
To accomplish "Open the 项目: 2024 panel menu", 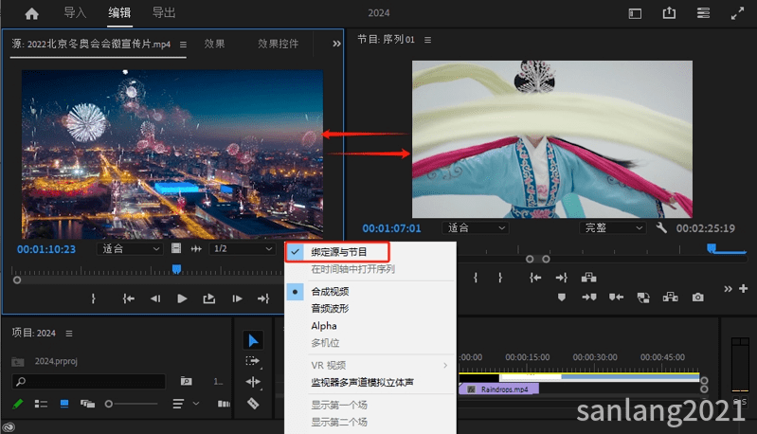I will coord(69,334).
